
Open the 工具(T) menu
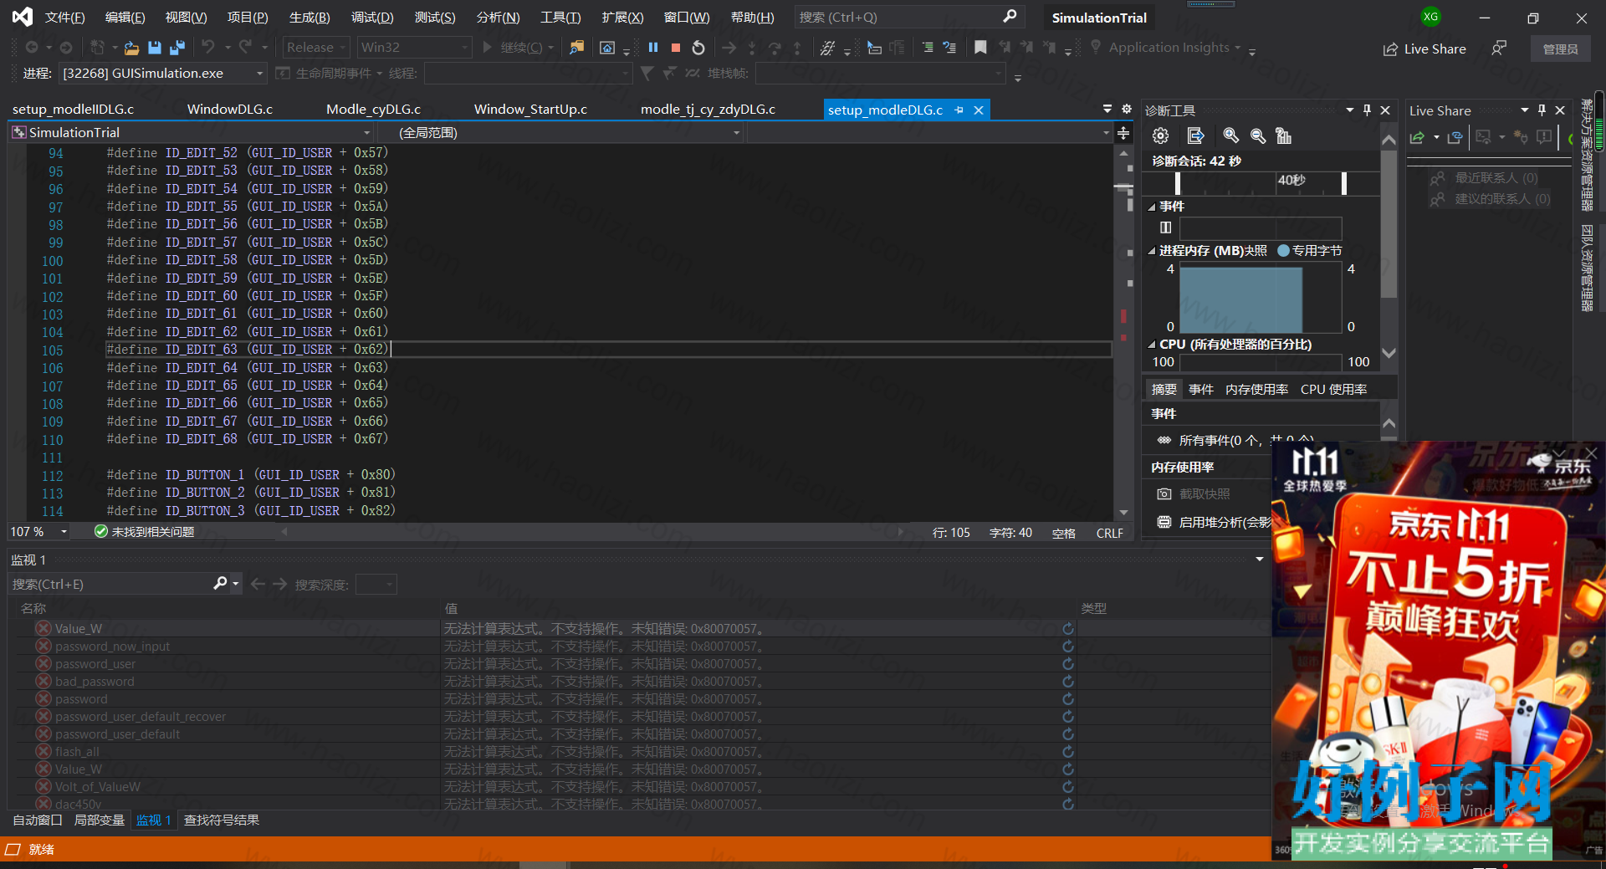560,17
